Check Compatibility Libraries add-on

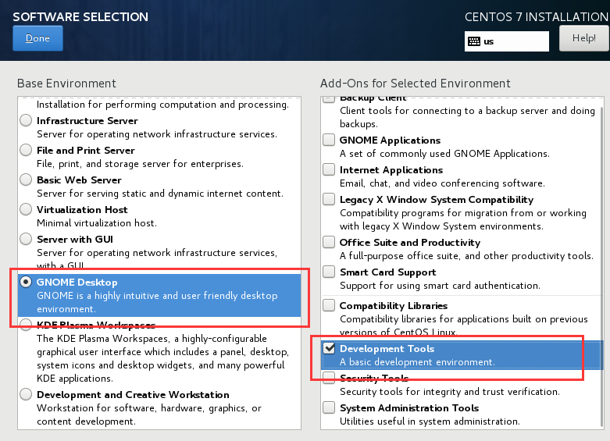point(329,305)
